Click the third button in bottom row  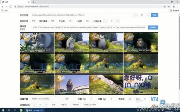76,105
